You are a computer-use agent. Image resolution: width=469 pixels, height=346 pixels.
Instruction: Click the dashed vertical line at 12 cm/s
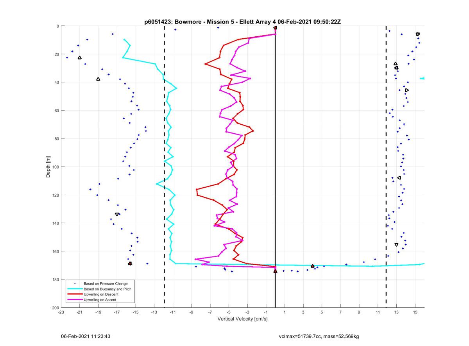(x=386, y=167)
